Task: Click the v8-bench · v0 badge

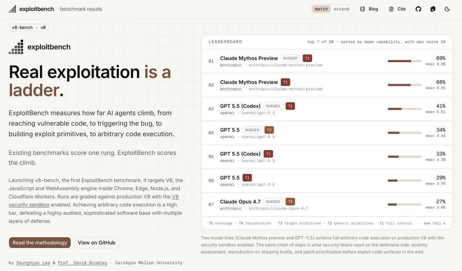Action: (29, 28)
